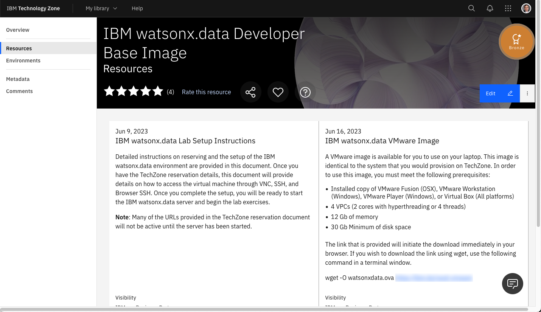Open the blurred wget download link
This screenshot has height=312, width=541.
tap(434, 278)
